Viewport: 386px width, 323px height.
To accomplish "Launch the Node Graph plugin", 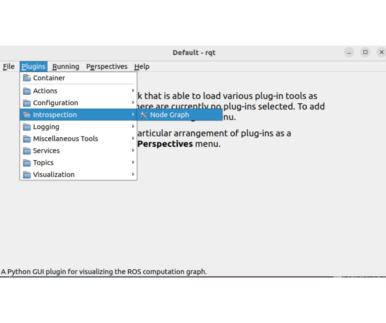I will pos(169,115).
